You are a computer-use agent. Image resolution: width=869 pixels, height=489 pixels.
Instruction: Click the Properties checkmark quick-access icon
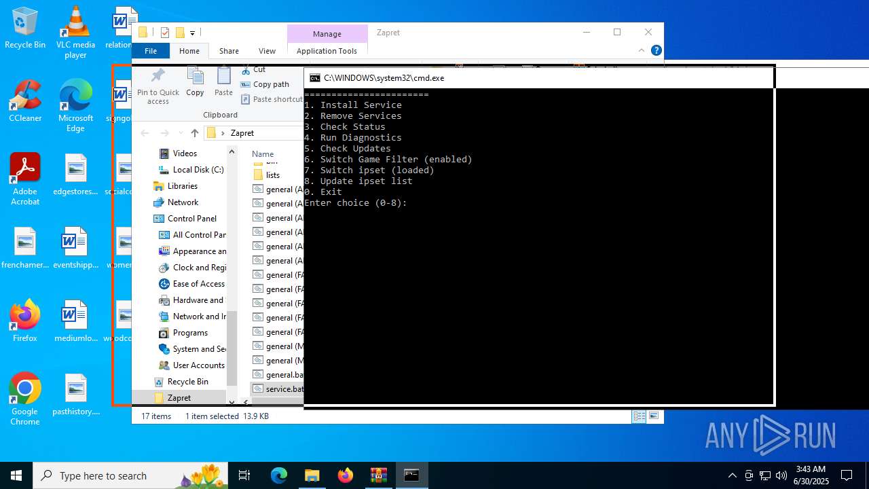(164, 33)
